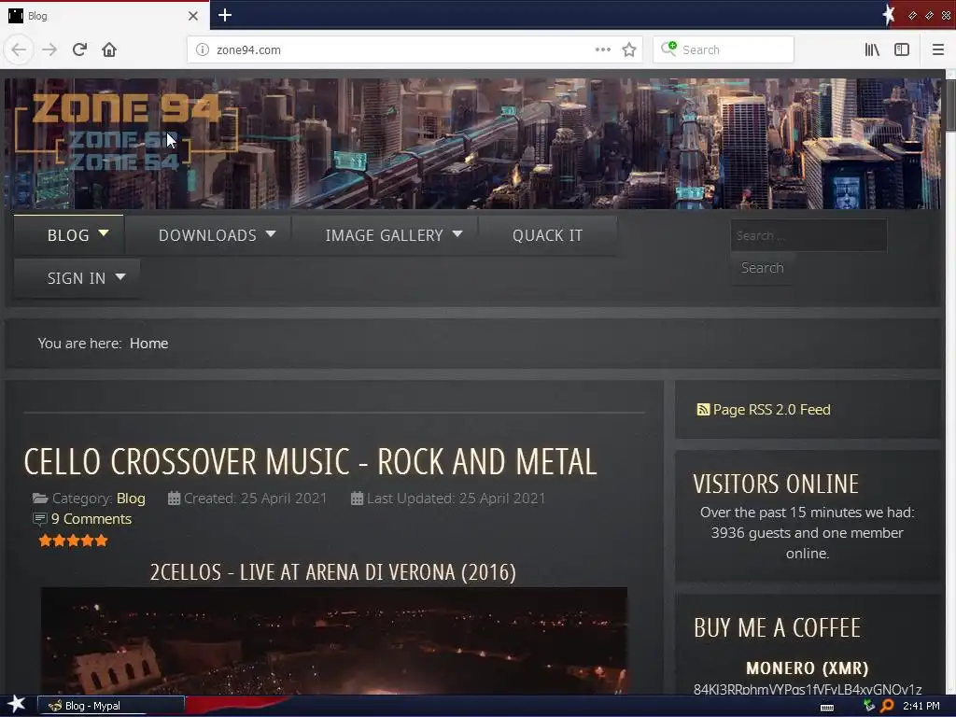Open the Blog category link

[x=131, y=499]
